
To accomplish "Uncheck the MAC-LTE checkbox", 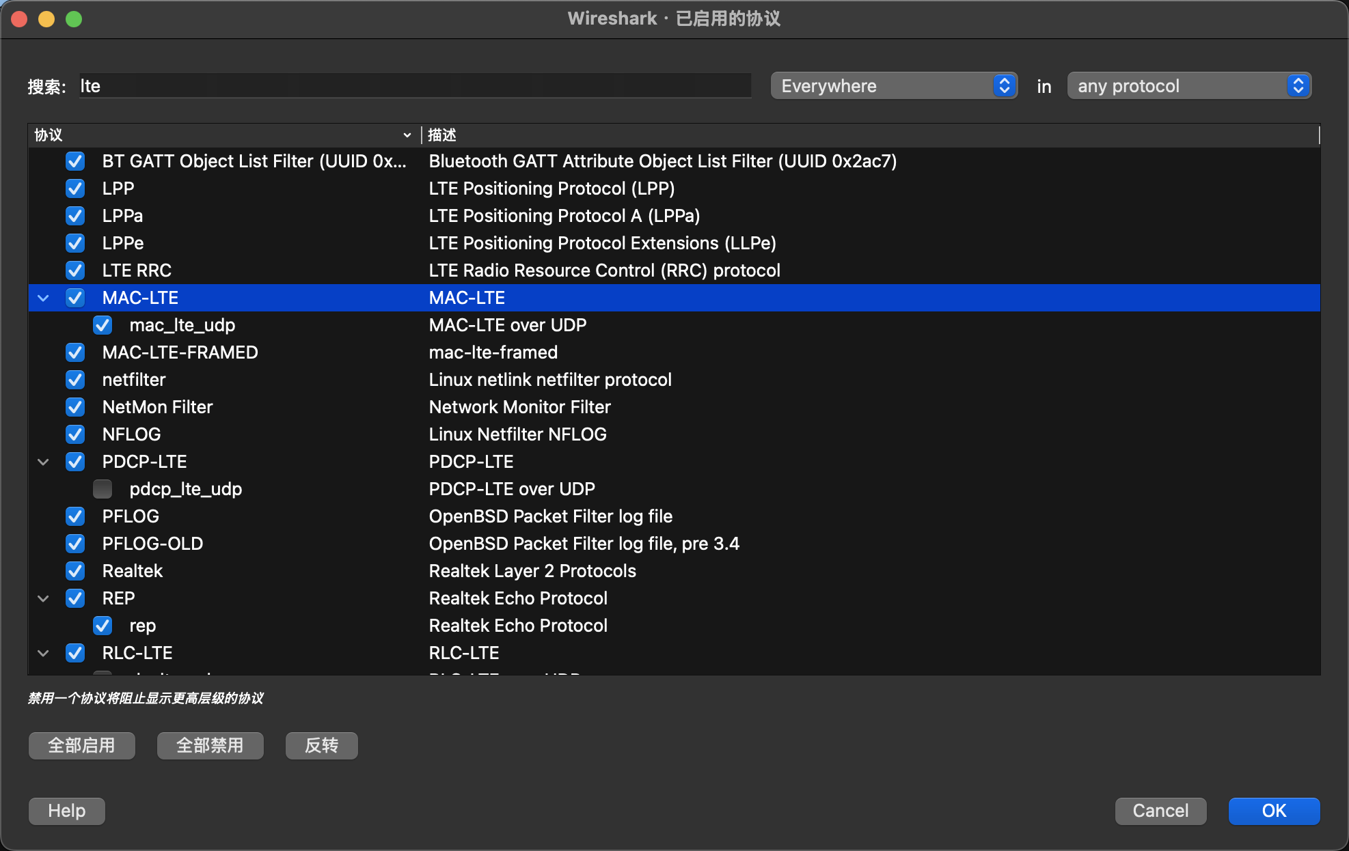I will click(x=75, y=298).
